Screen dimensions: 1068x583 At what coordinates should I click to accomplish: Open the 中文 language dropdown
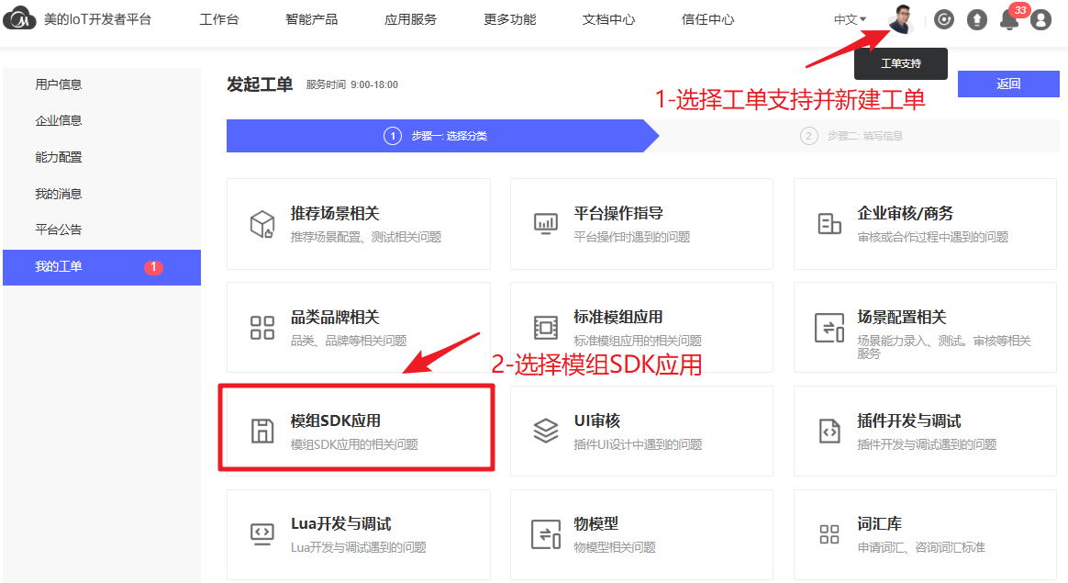click(x=850, y=19)
